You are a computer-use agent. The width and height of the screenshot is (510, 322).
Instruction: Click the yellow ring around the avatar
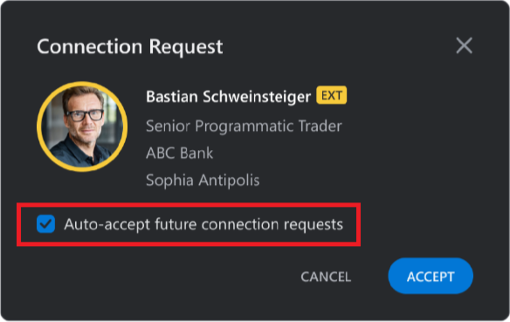82,83
